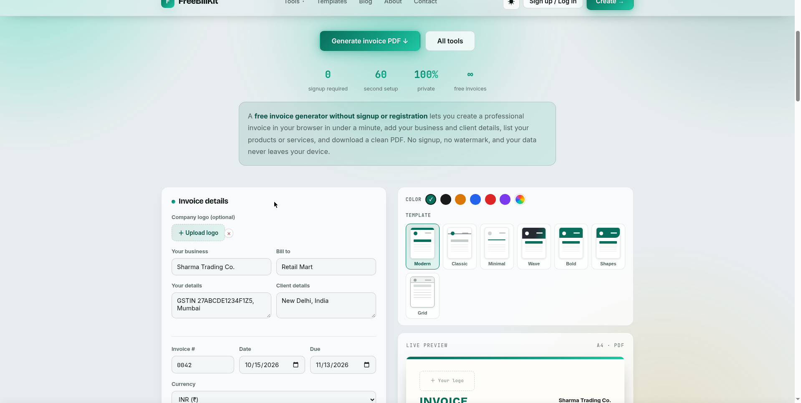
Task: Select the Grid template thumbnail
Action: click(422, 296)
